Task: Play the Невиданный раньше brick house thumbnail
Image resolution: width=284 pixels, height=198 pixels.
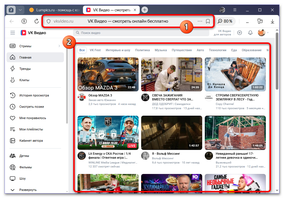Action: (235, 133)
